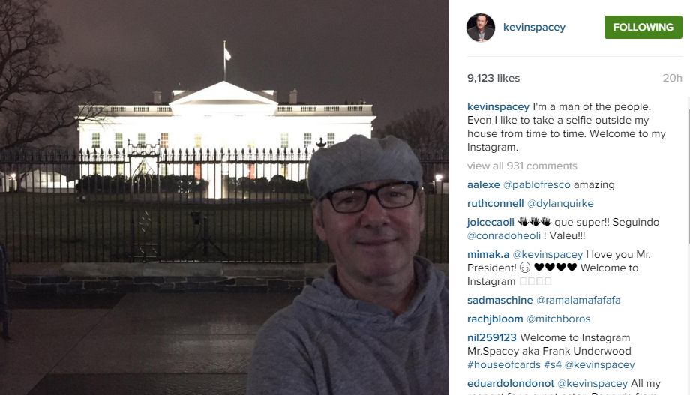Open mimak.a's profile
The height and width of the screenshot is (395, 690).
(x=488, y=254)
